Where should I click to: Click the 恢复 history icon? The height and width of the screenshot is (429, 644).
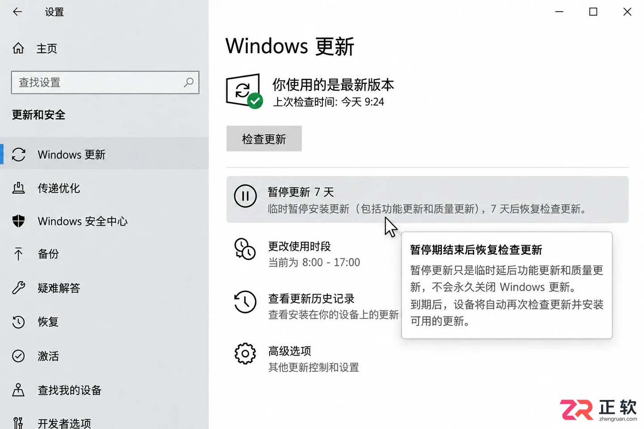click(x=18, y=322)
